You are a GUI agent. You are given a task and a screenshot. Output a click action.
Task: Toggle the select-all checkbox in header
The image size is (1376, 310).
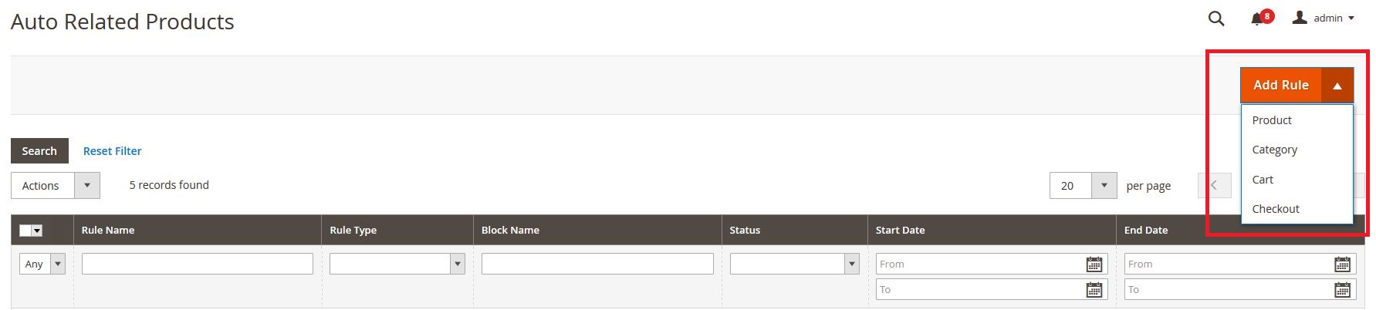coord(25,231)
